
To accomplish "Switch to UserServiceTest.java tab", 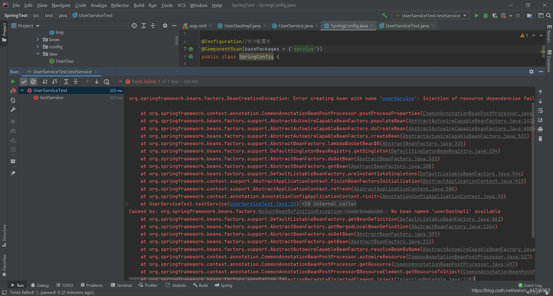I will [x=407, y=26].
